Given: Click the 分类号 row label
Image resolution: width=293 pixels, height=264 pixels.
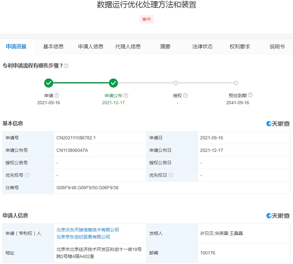Looking at the screenshot, I should [12, 188].
